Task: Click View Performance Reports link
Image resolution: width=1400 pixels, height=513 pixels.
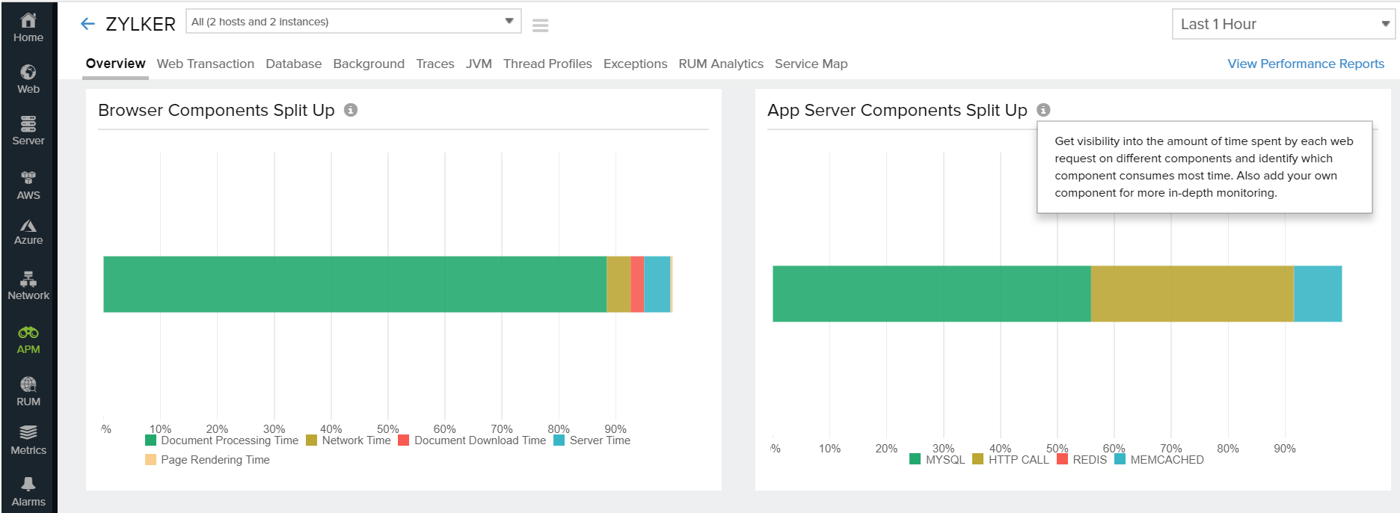Action: (1305, 64)
